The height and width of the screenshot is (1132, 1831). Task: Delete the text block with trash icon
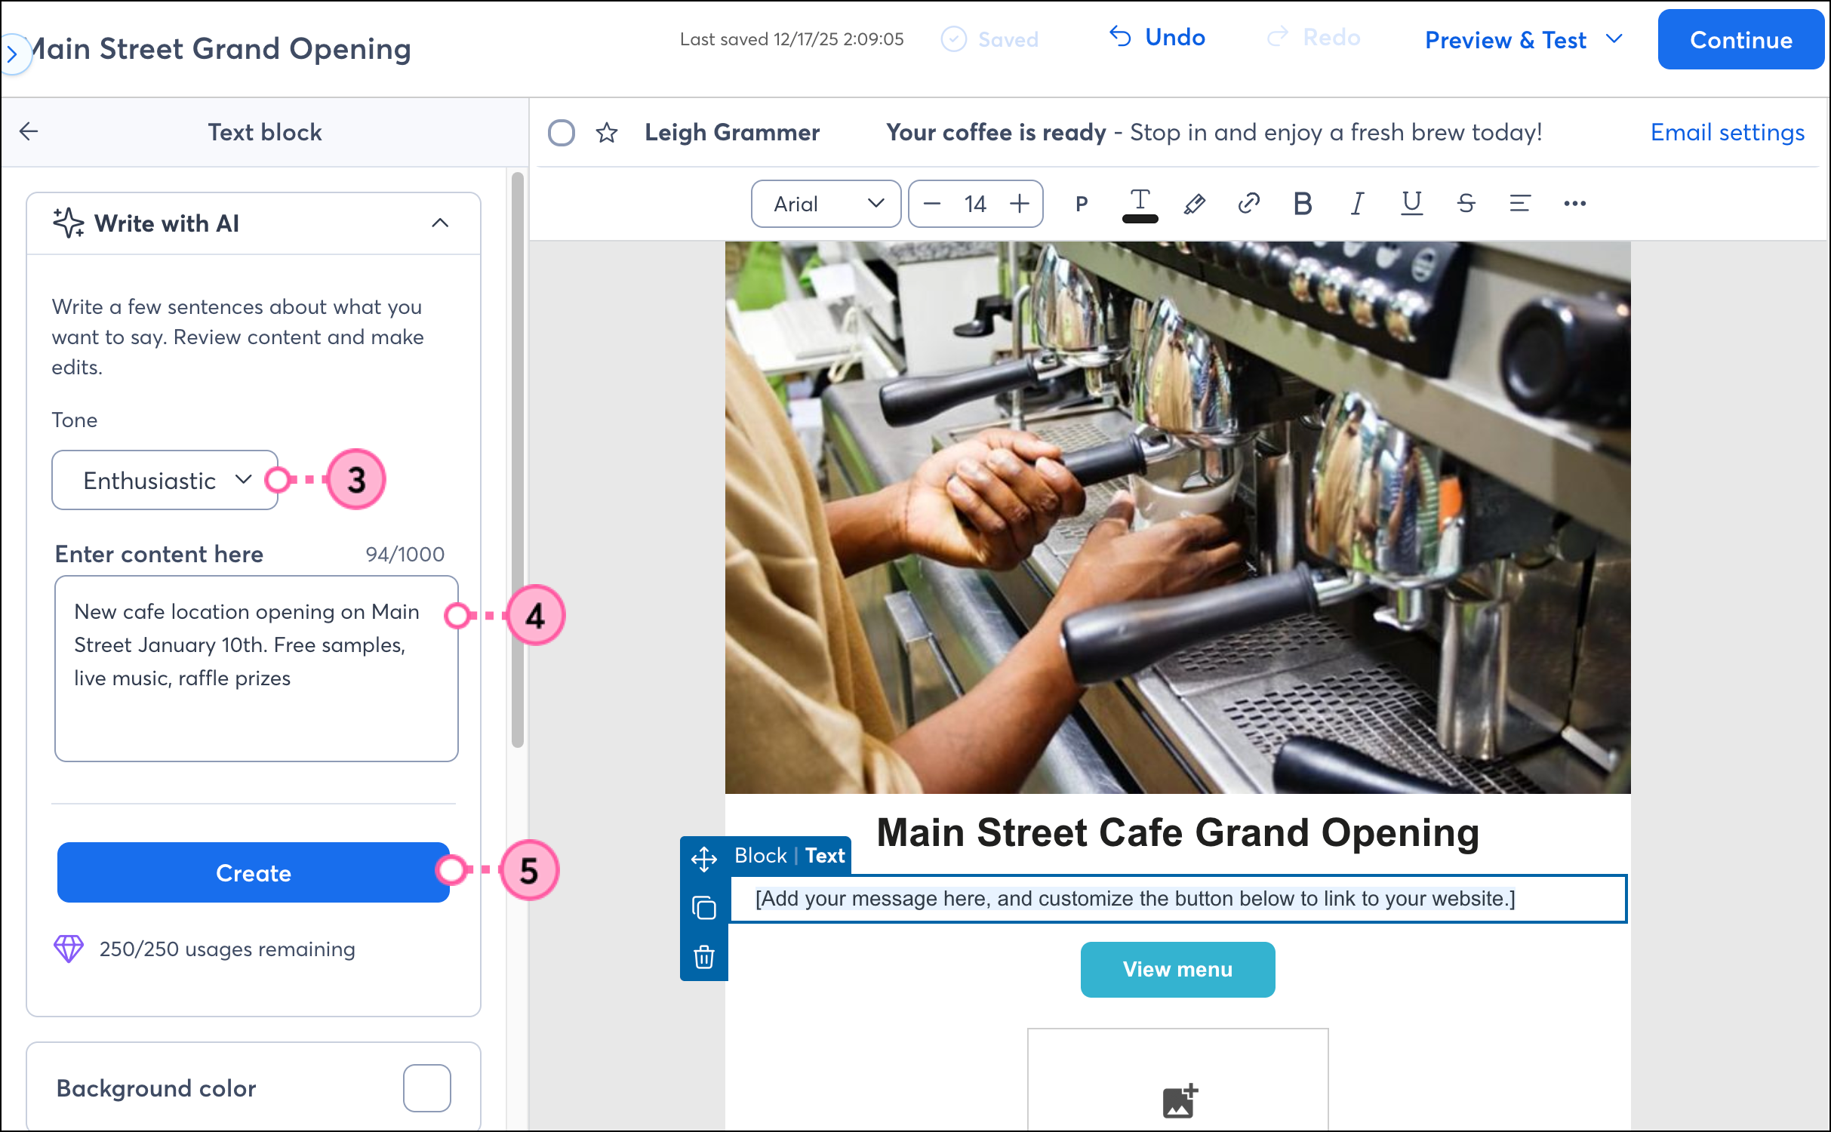pyautogui.click(x=703, y=957)
